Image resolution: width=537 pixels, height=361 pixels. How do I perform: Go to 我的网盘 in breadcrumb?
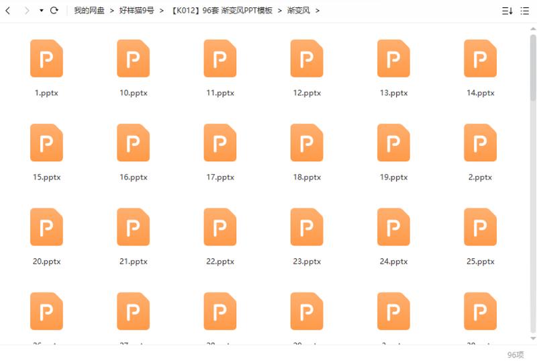pyautogui.click(x=89, y=11)
